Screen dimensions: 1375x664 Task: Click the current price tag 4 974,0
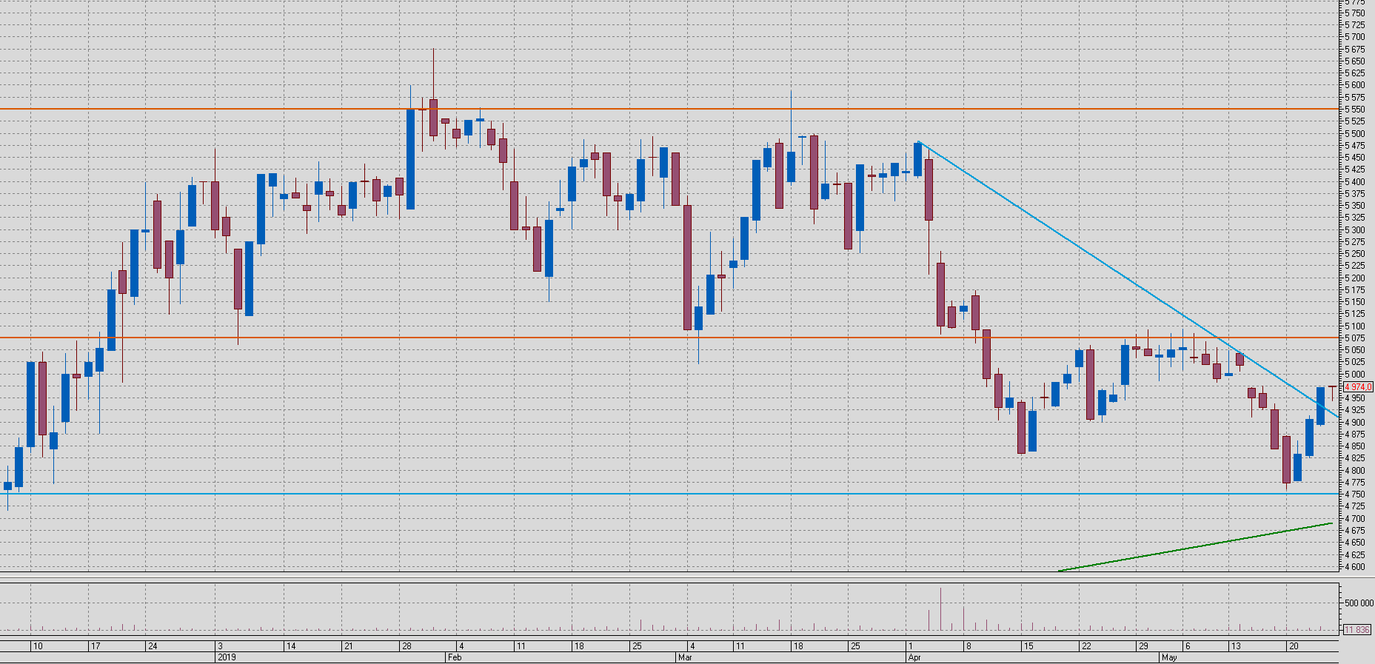point(1358,387)
